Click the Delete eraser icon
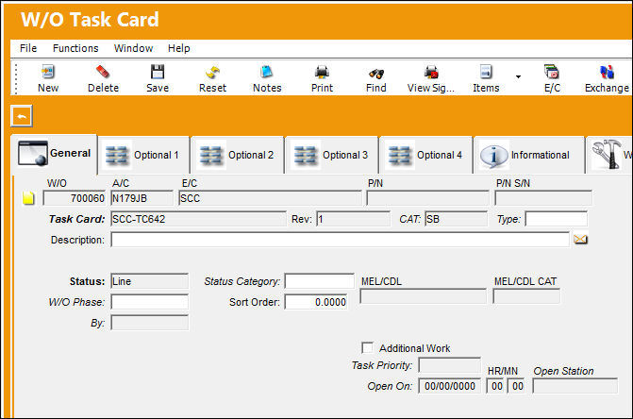Viewport: 633px width, 419px height. pyautogui.click(x=103, y=73)
